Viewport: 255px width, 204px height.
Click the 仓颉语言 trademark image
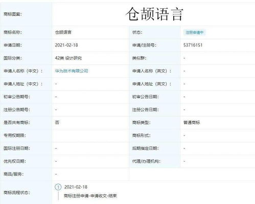154,14
